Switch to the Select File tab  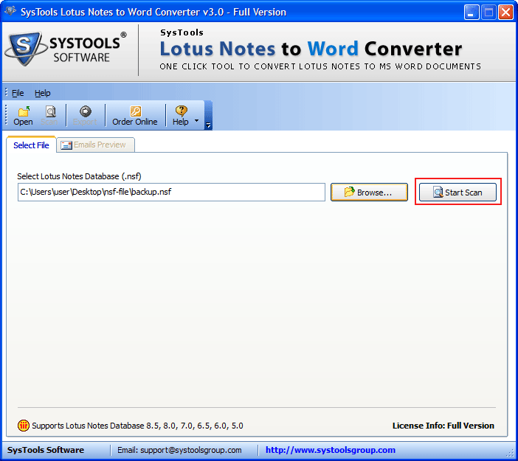tap(32, 145)
